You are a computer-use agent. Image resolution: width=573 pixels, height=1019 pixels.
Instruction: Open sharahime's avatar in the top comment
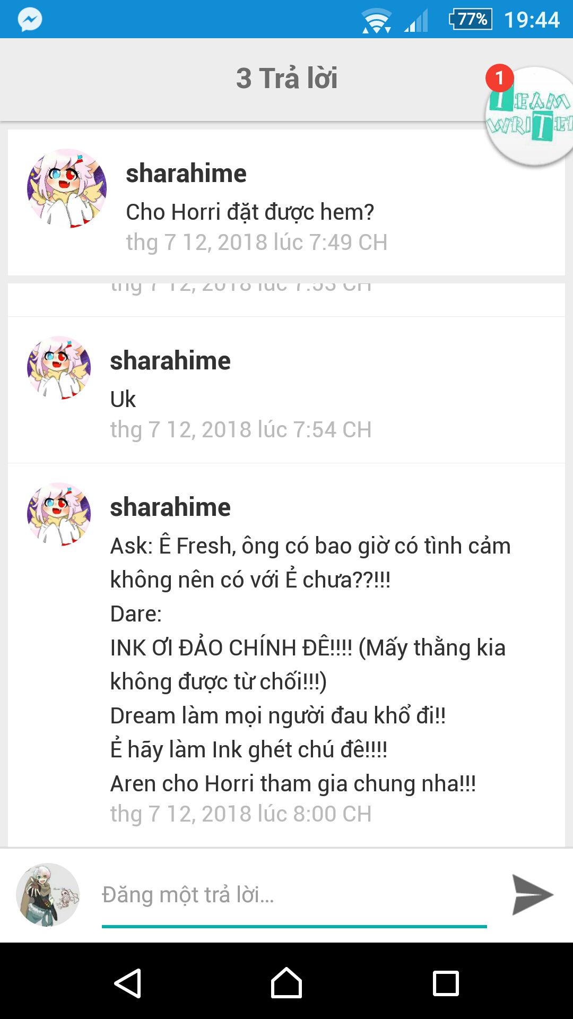[x=67, y=188]
